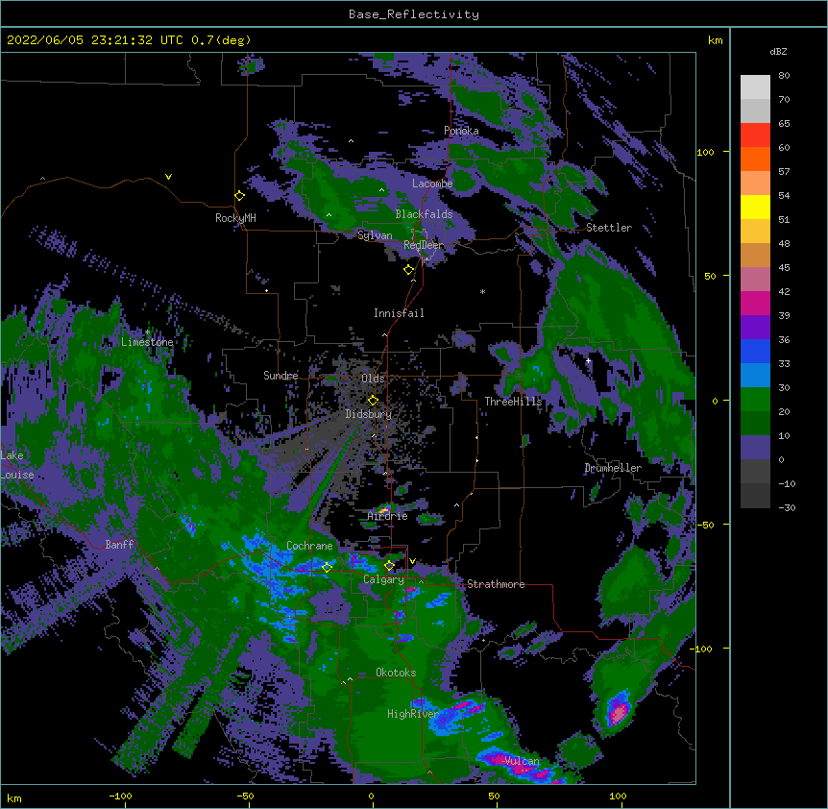The width and height of the screenshot is (828, 809).
Task: Select the slate 0-10 dBZ legend swatch
Action: point(755,448)
